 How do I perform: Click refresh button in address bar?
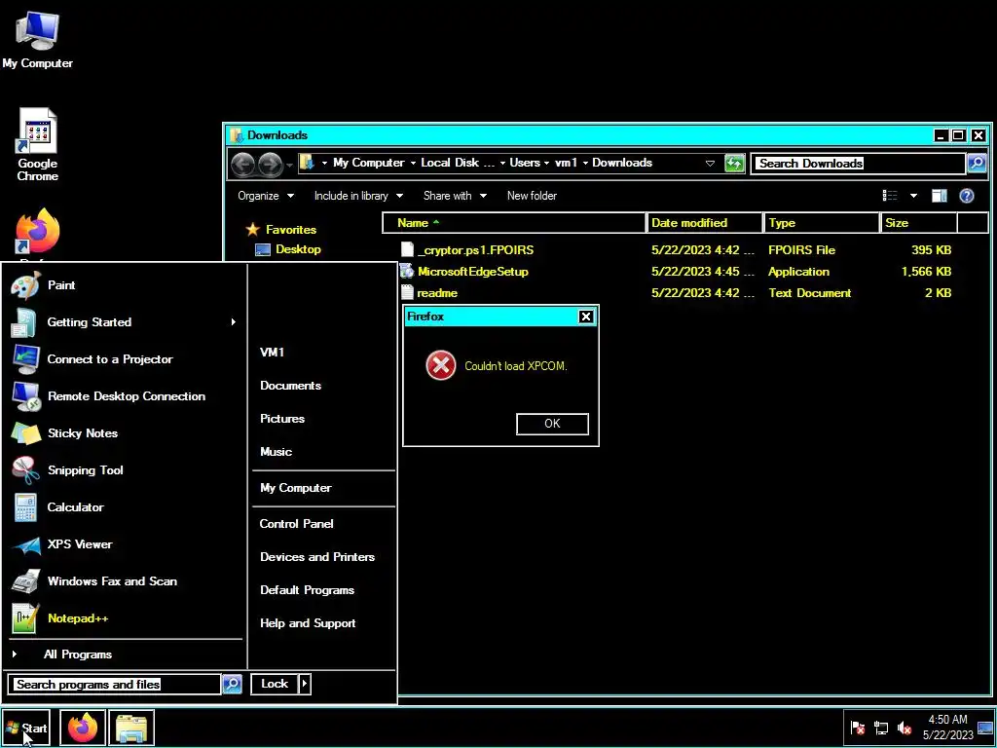coord(734,164)
